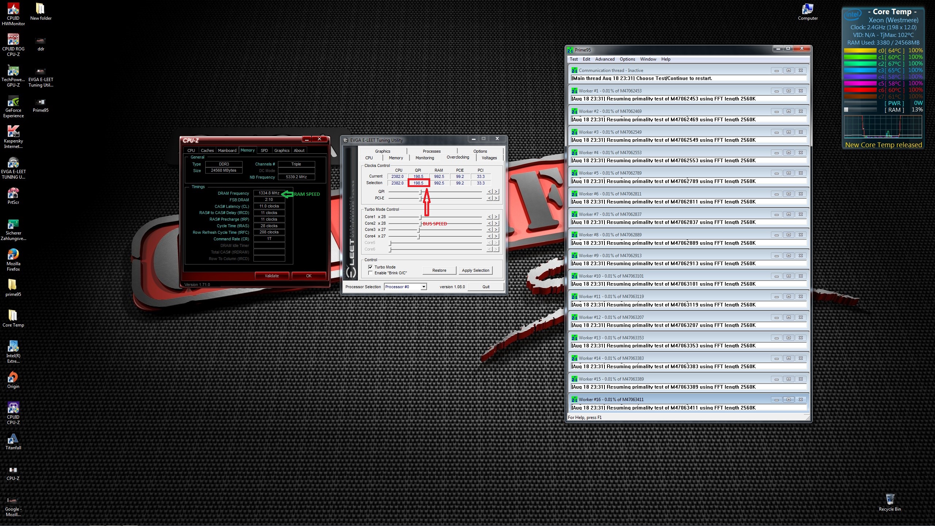
Task: Open Options menu in Prime95
Action: 627,59
